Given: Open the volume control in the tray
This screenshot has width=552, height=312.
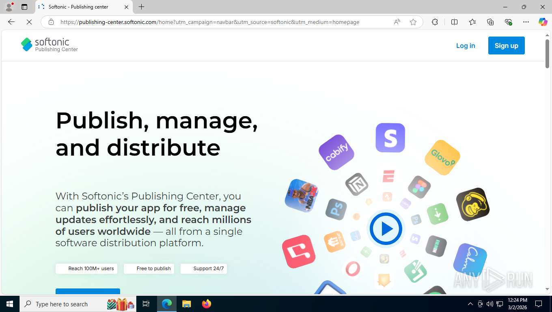Looking at the screenshot, I should pyautogui.click(x=490, y=304).
